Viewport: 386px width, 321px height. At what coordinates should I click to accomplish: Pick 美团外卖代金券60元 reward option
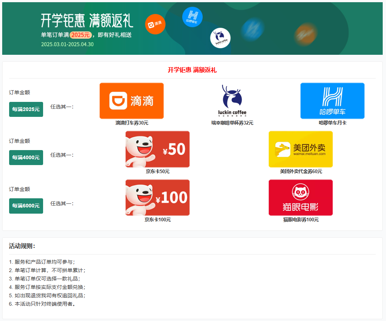(301, 171)
